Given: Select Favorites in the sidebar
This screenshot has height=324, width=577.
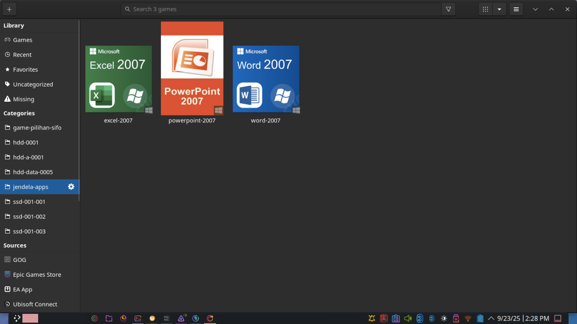Looking at the screenshot, I should (40, 69).
